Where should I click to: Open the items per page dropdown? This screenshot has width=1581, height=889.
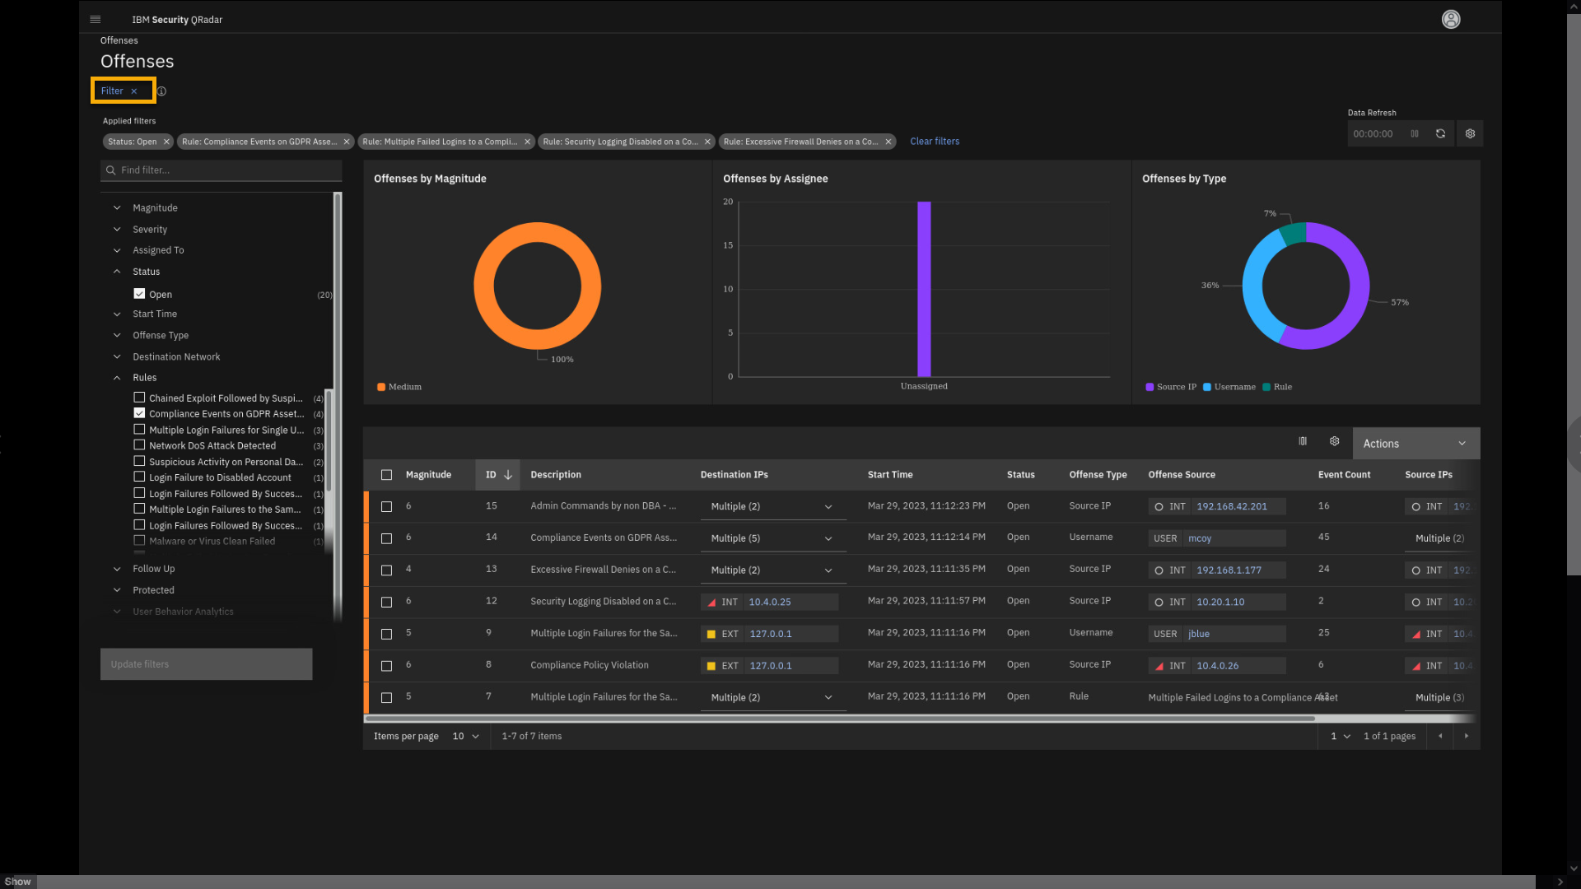tap(465, 736)
